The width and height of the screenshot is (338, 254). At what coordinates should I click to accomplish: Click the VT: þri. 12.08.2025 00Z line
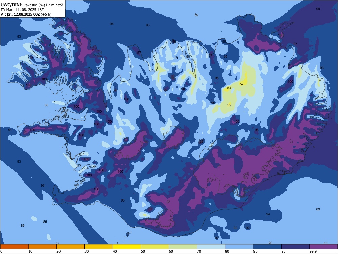[26, 14]
